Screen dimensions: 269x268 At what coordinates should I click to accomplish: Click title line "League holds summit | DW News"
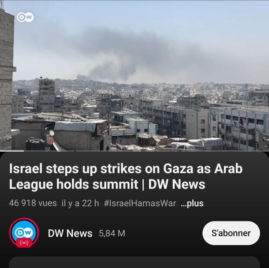(x=107, y=184)
